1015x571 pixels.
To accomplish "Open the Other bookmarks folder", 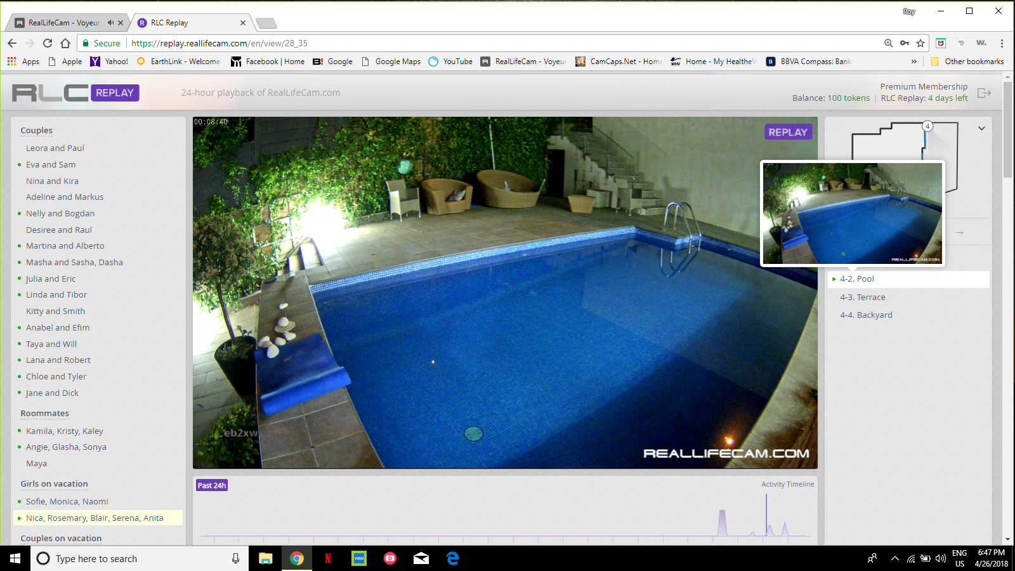I will point(967,62).
